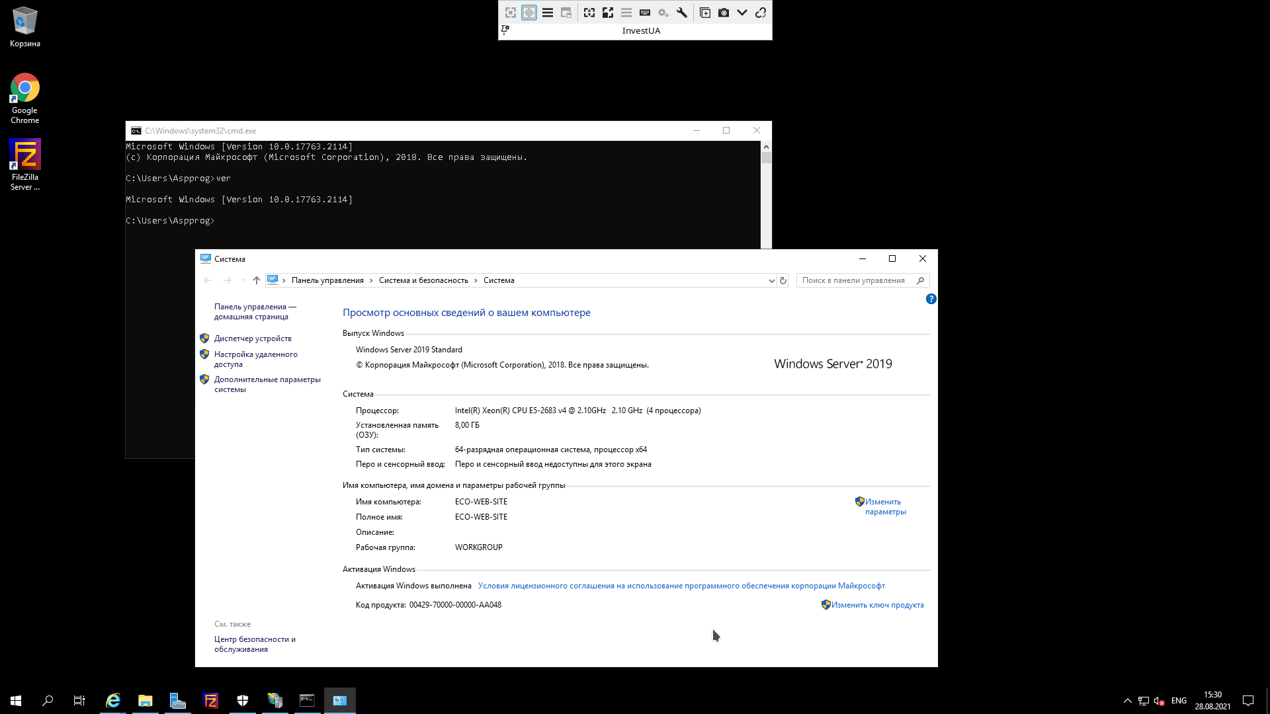Show hidden system tray icons chevron
The height and width of the screenshot is (714, 1270).
(x=1127, y=701)
